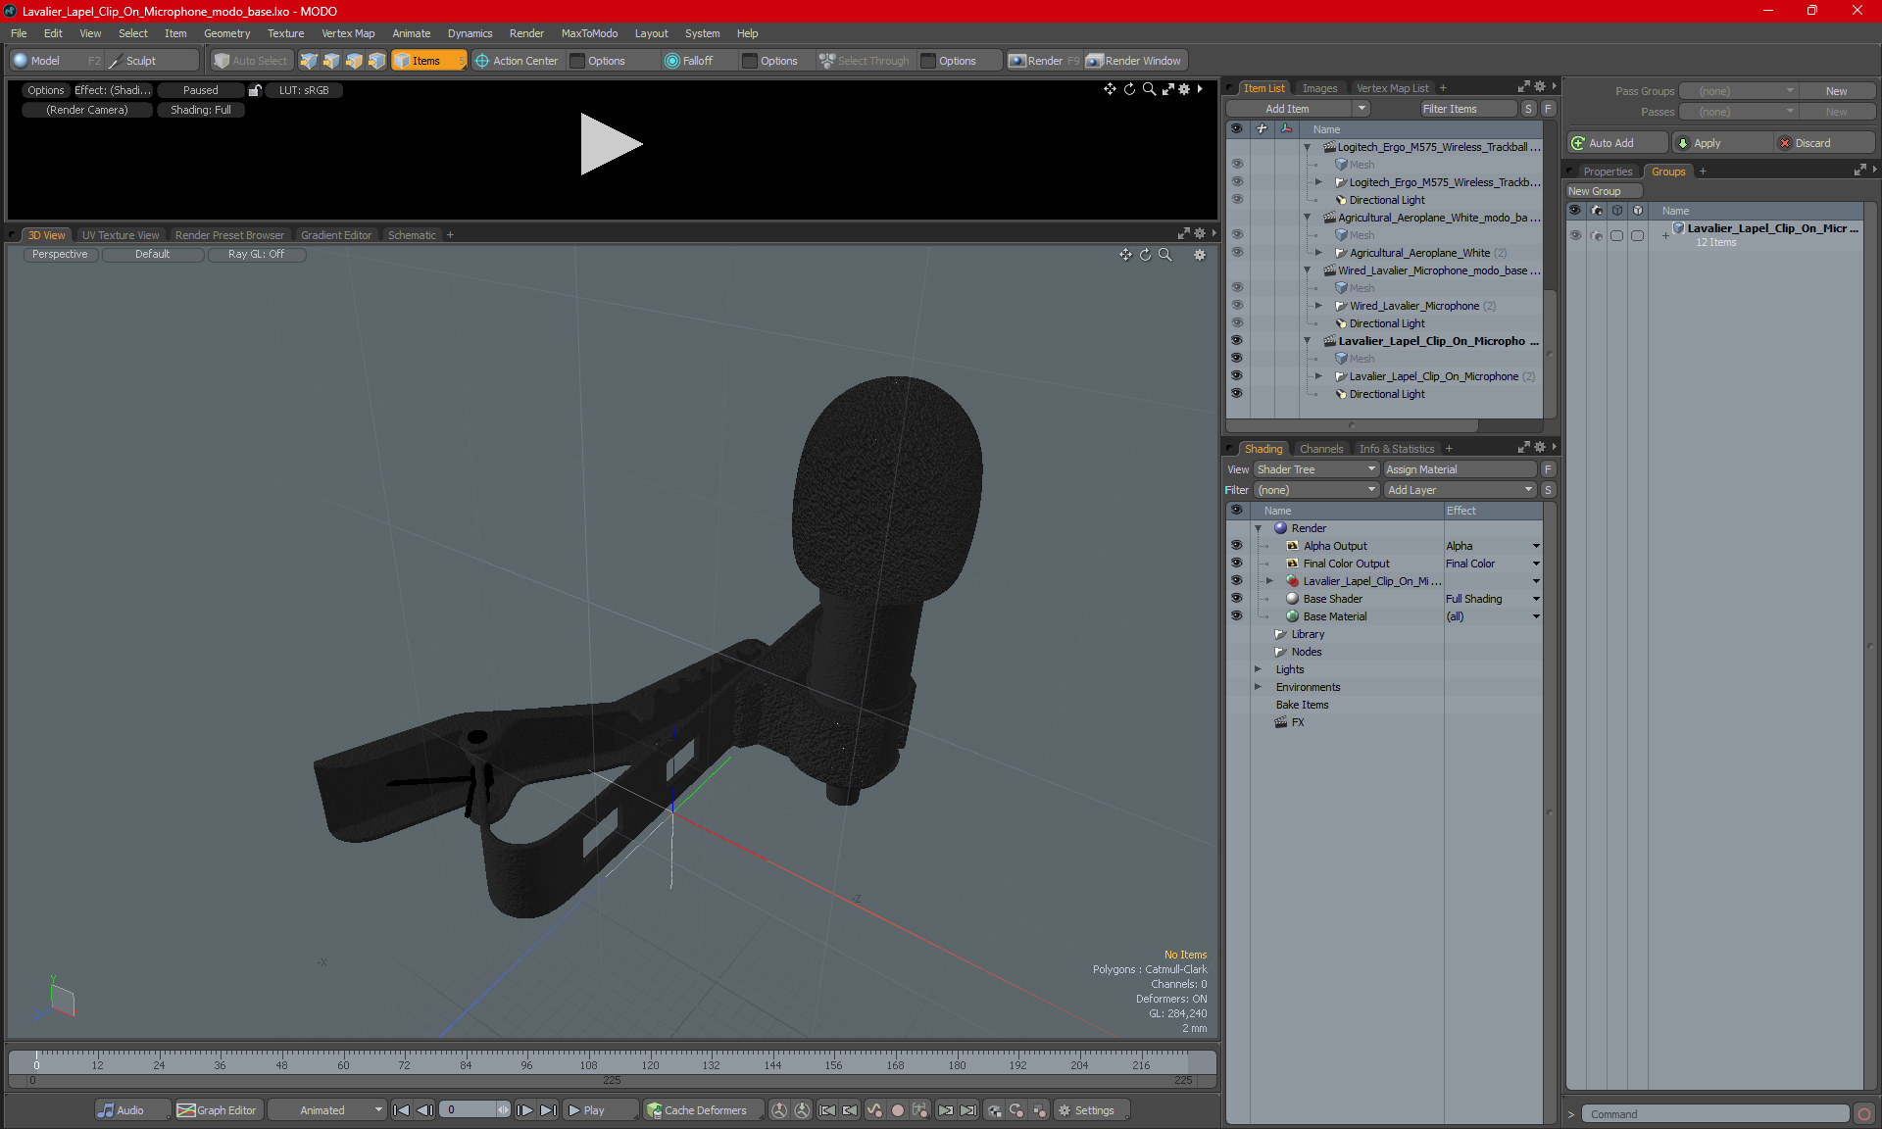This screenshot has height=1129, width=1882.
Task: Click the preview zoom magnifier icon
Action: pos(1149,89)
